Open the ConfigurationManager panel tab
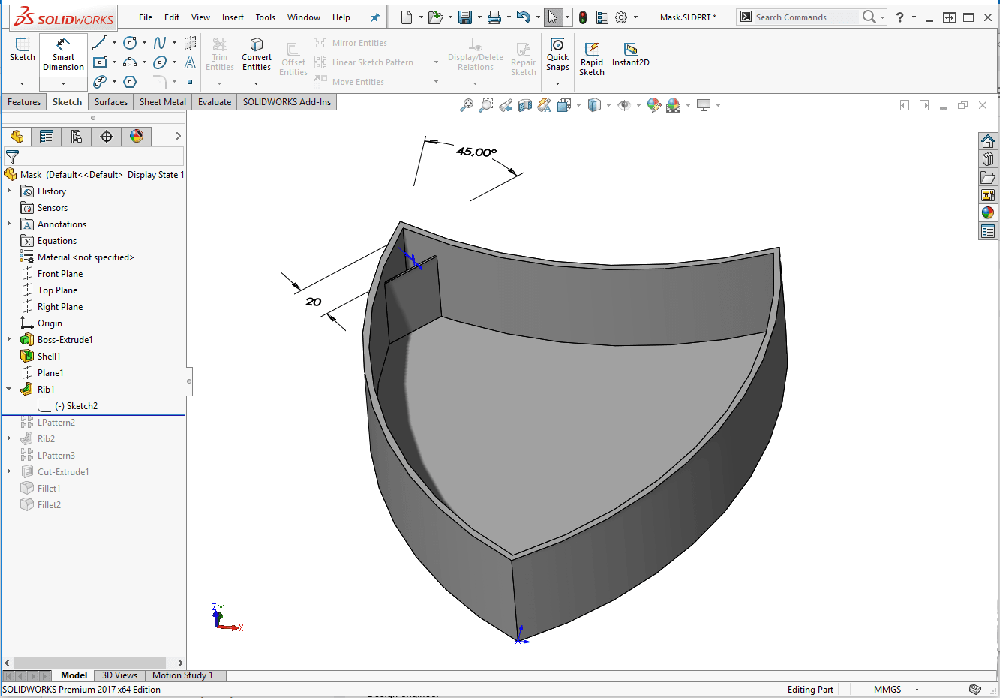Viewport: 1000px width, 698px height. tap(77, 136)
